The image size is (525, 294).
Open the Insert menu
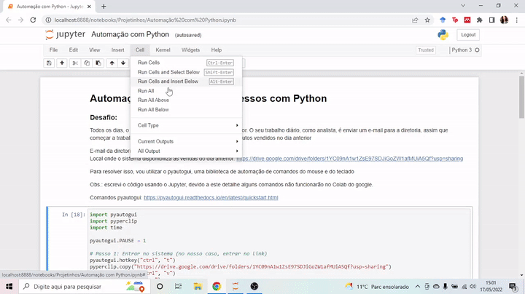(117, 50)
